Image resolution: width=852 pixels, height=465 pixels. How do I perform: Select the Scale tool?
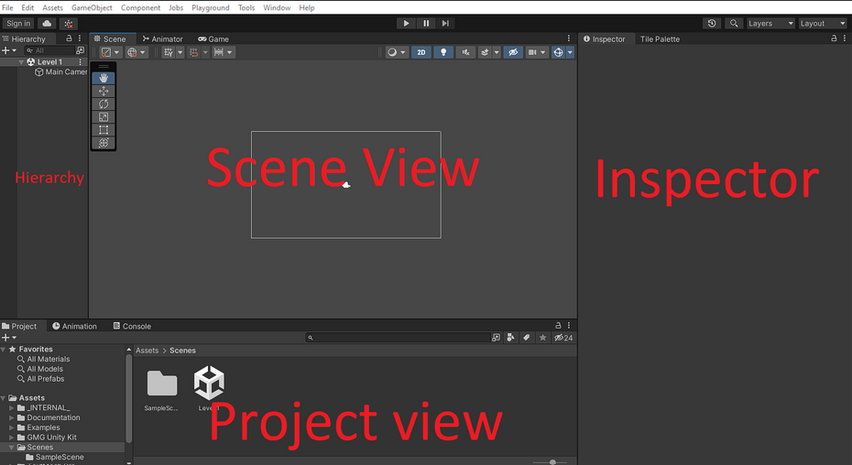(x=104, y=117)
